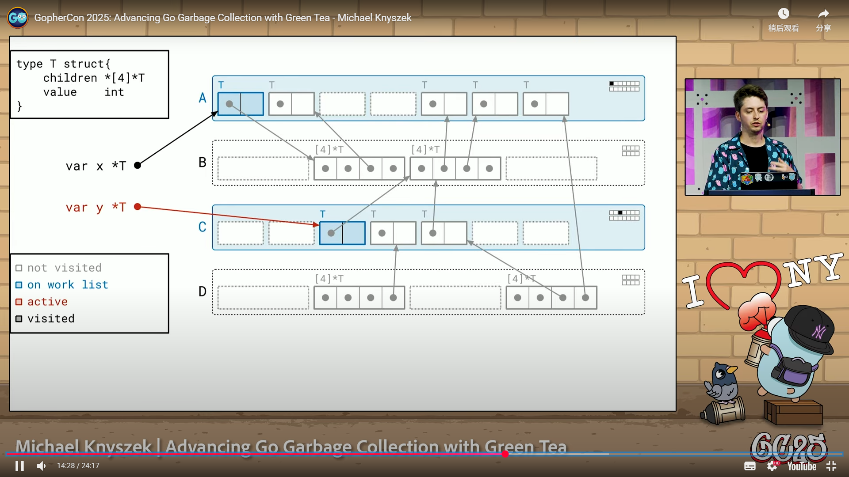This screenshot has width=849, height=477.
Task: Open the video title link
Action: tap(223, 18)
